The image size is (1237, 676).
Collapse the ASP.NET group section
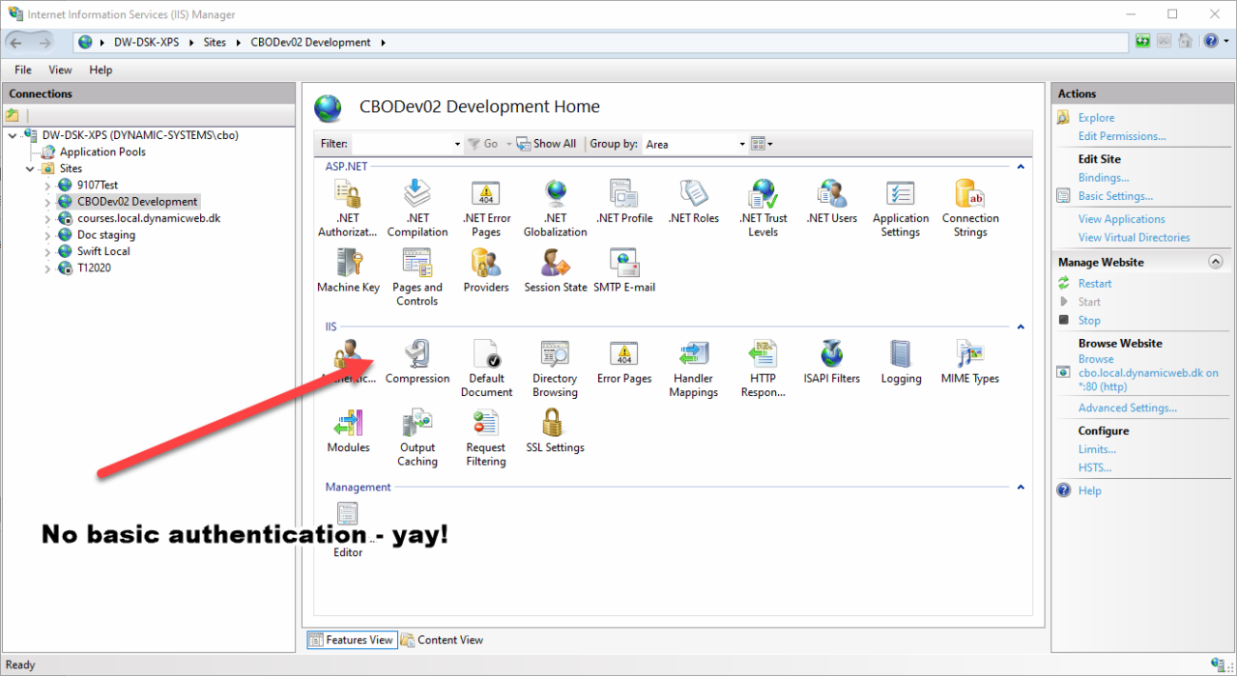tap(1020, 167)
